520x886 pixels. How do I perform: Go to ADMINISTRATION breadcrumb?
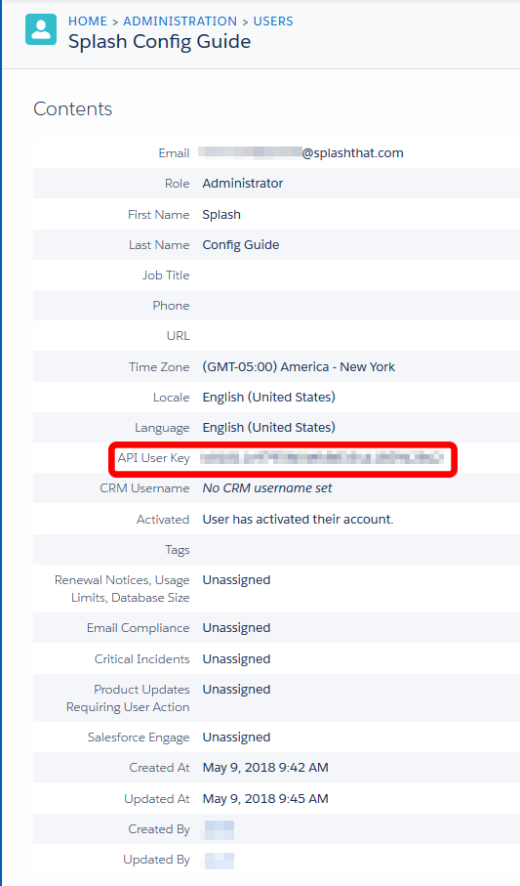pyautogui.click(x=180, y=21)
